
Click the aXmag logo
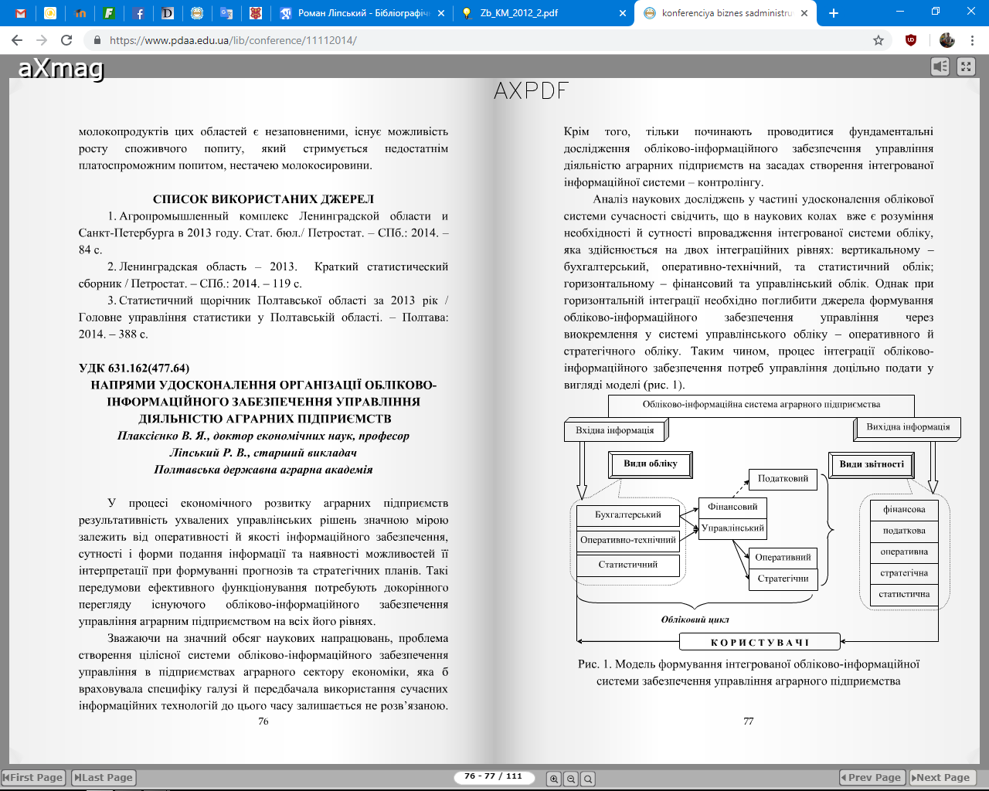[61, 68]
